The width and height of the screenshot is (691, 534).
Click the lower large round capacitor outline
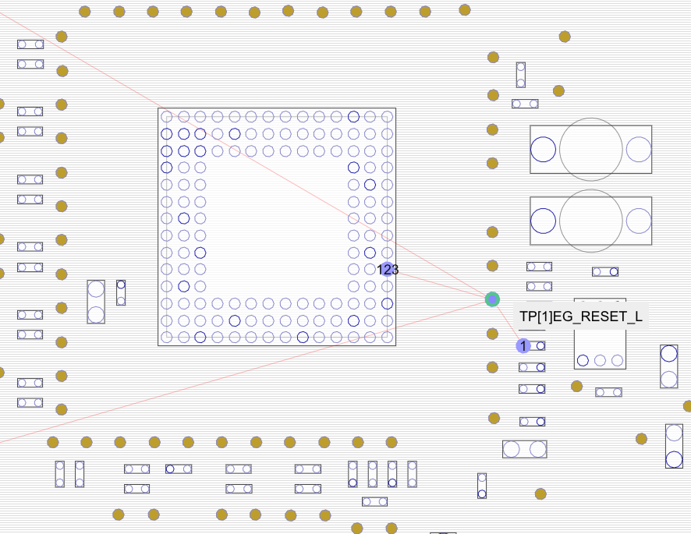(x=591, y=221)
